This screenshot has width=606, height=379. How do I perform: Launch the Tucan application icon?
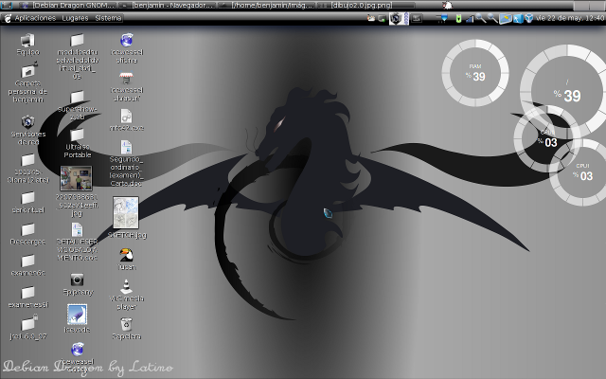[126, 255]
